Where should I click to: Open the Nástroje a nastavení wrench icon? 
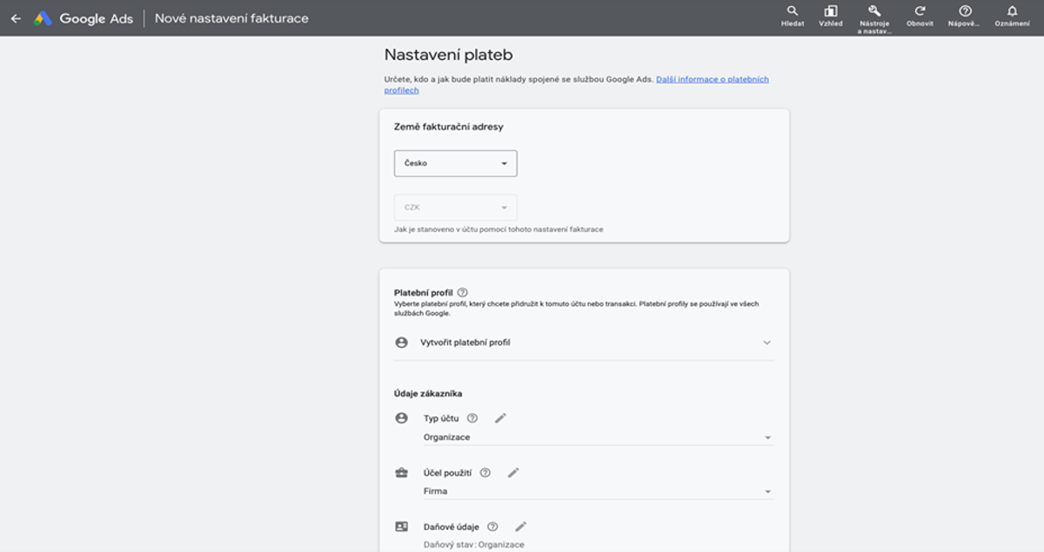click(x=874, y=11)
